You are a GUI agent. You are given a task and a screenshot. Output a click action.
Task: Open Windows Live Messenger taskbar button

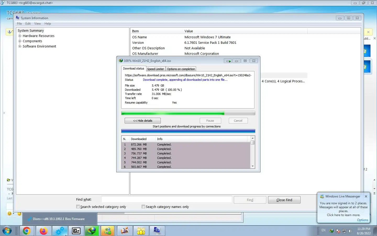[108, 231]
